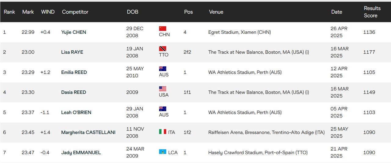Sort table by Mark column header
The height and width of the screenshot is (163, 391).
pos(28,12)
